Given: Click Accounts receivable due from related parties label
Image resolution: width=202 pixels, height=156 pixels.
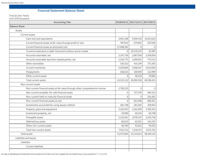Looking at the screenshot, I should click(x=50, y=59).
